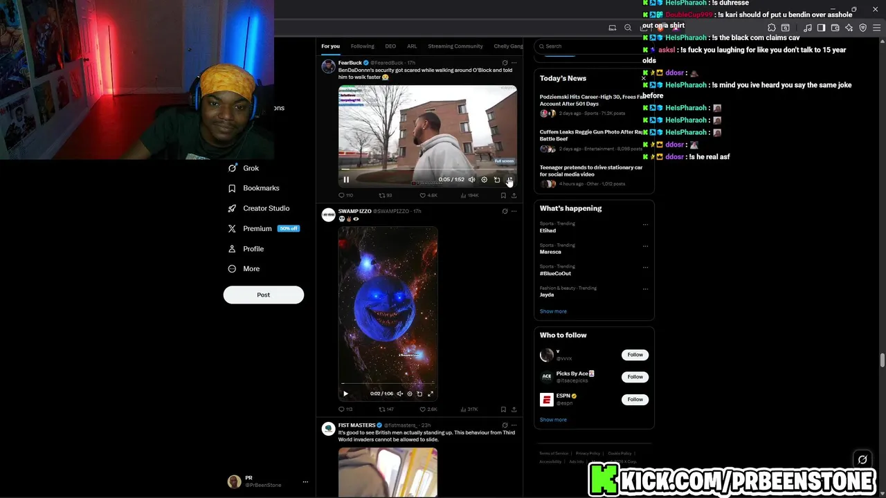886x498 pixels.
Task: View analytics of the FearBuck post
Action: (x=469, y=196)
